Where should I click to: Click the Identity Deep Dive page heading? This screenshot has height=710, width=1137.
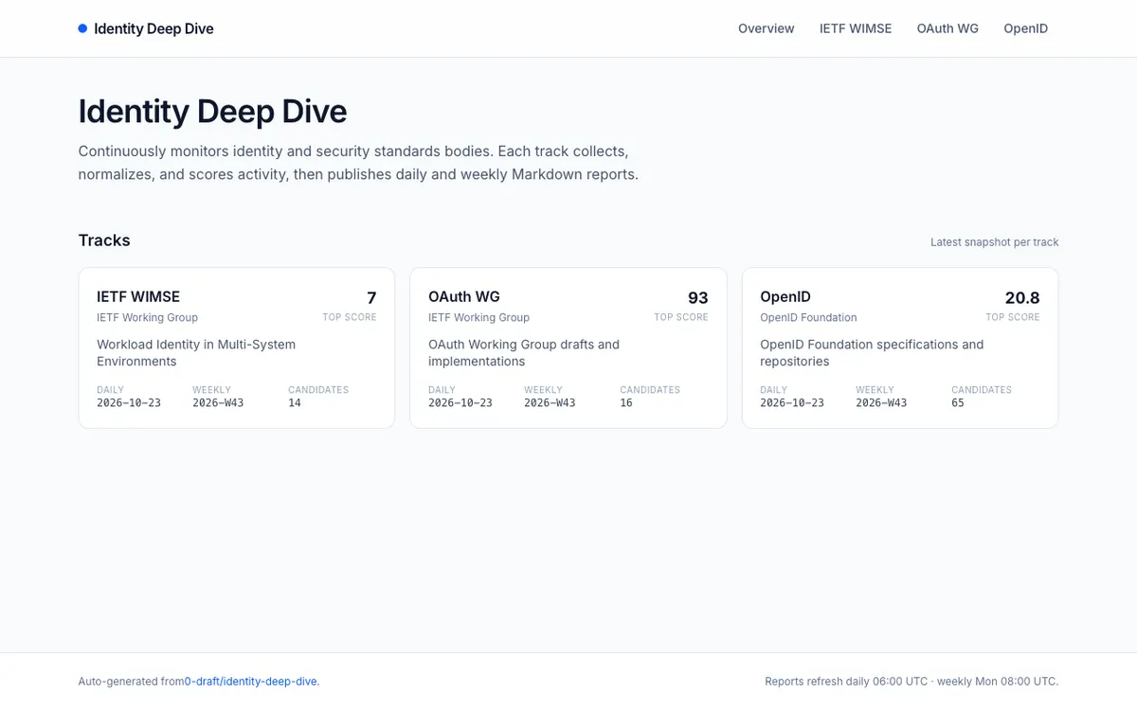coord(212,111)
